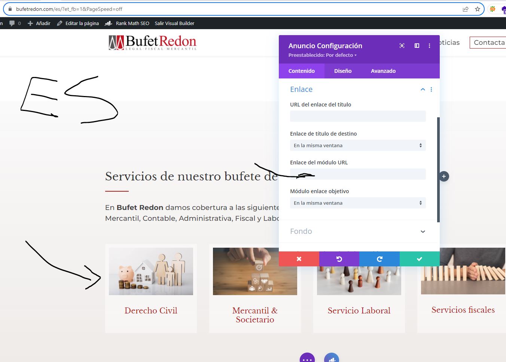Viewport: 506px width, 362px height.
Task: Switch to the Contenido tab
Action: tap(302, 71)
